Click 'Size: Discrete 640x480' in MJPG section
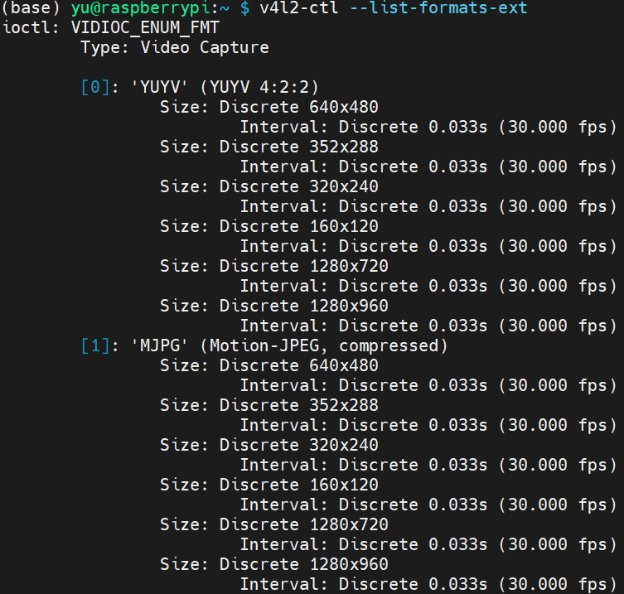The image size is (624, 594). pos(269,365)
